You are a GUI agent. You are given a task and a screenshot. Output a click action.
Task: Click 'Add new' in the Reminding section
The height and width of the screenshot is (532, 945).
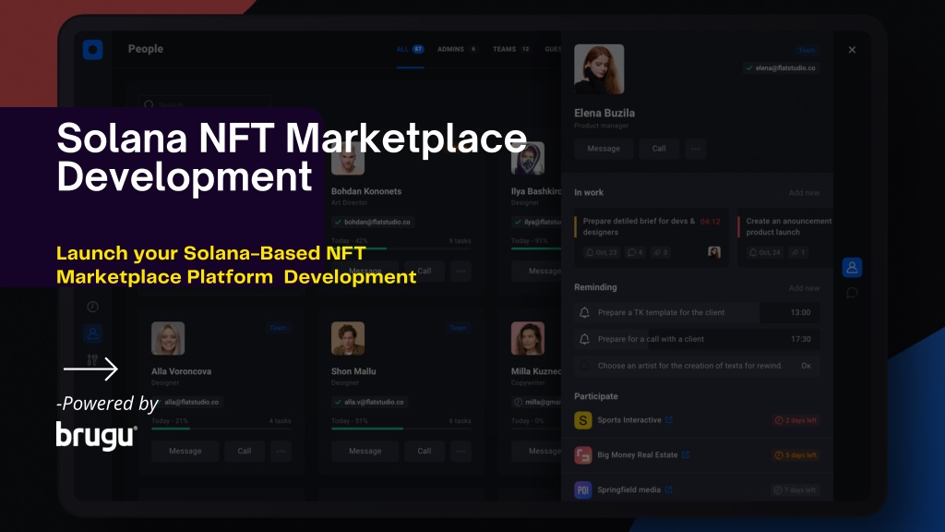pyautogui.click(x=804, y=288)
